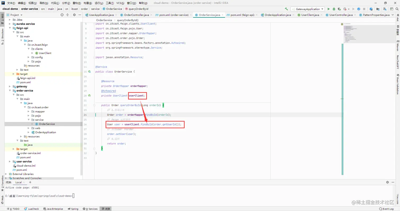Click the Locate/Select Opened File target icon
The width and height of the screenshot is (400, 211).
point(62,15)
